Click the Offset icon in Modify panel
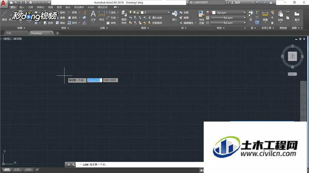The height and width of the screenshot is (173, 309). click(x=84, y=23)
